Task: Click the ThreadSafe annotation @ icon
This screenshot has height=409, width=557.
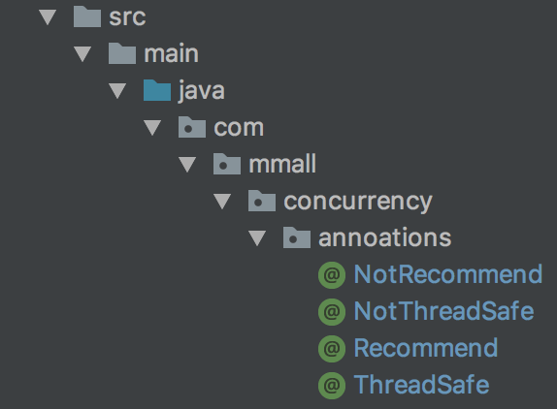Action: [x=332, y=385]
